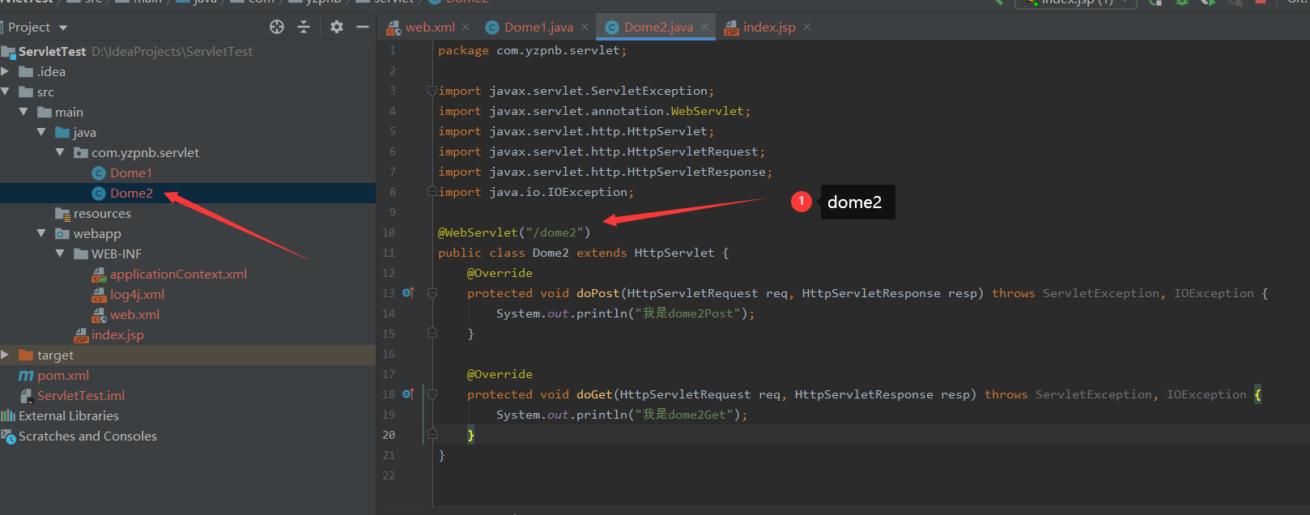Viewport: 1310px width, 515px height.
Task: Click the Maven icon beside pom.xml
Action: 26,375
